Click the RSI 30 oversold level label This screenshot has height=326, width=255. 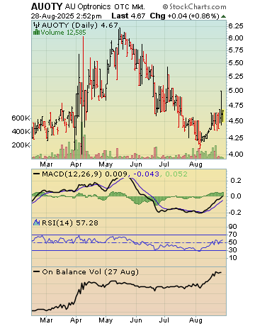tap(232, 250)
